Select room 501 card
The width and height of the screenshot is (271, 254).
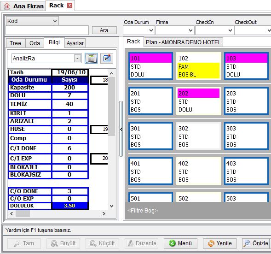click(150, 197)
